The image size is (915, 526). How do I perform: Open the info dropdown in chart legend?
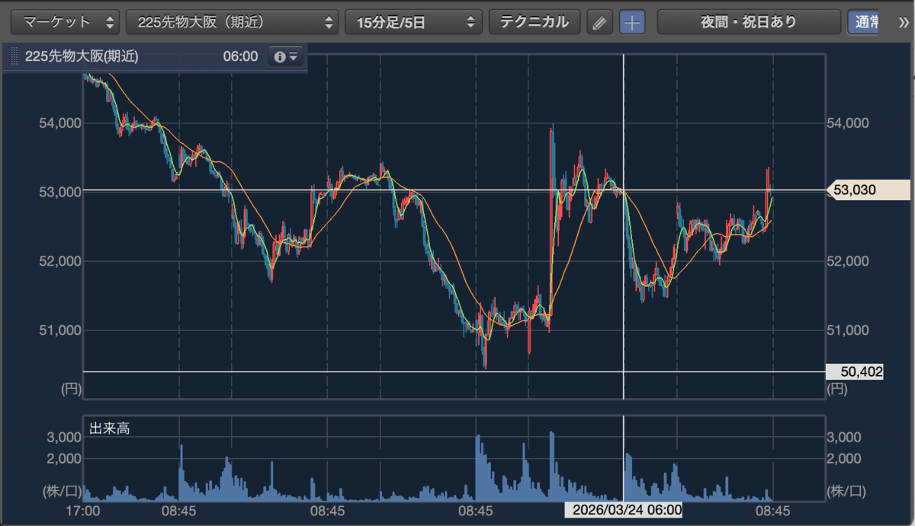point(285,56)
